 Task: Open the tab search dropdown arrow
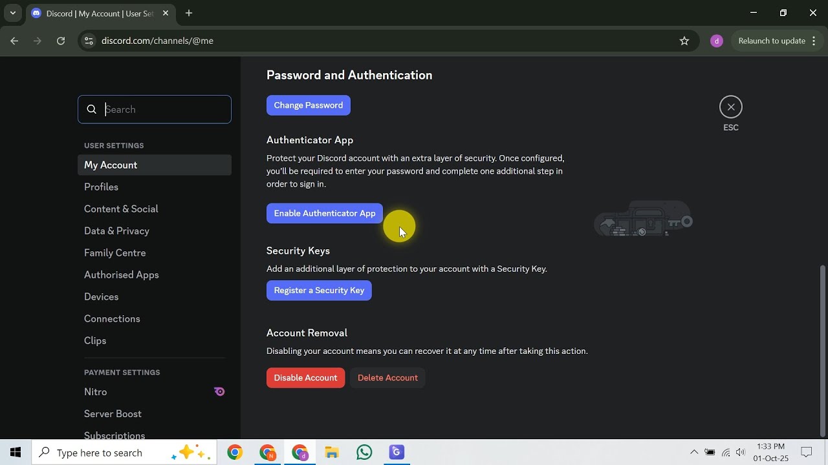coord(12,13)
